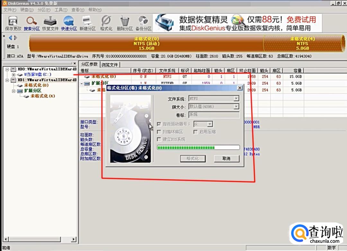This screenshot has width=347, height=251.
Task: Click the 数字 status bar indicator
Action: (x=332, y=248)
